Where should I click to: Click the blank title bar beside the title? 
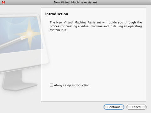pyautogui.click(x=124, y=2)
